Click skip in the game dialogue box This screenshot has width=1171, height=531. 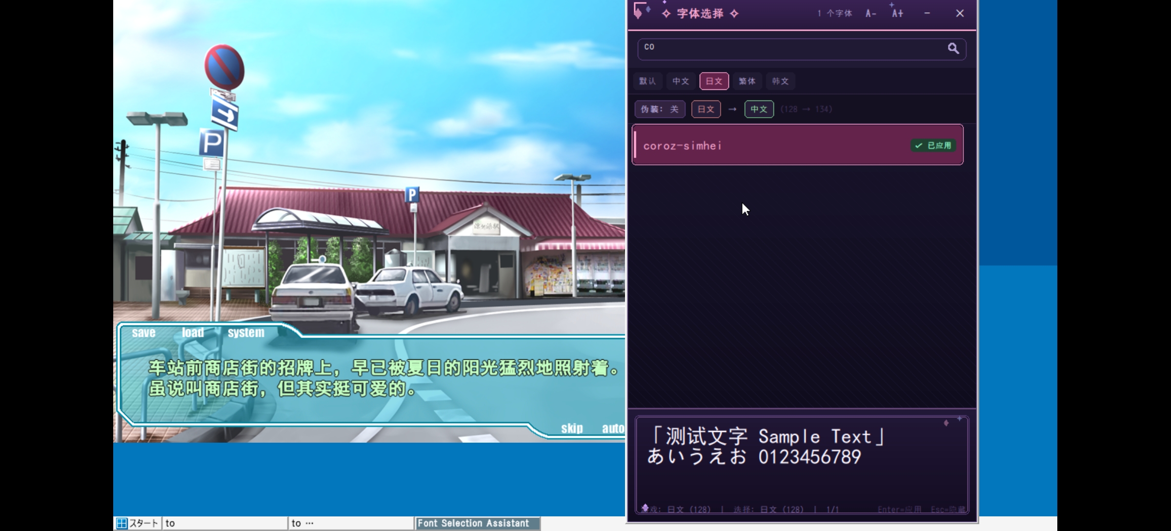[572, 428]
